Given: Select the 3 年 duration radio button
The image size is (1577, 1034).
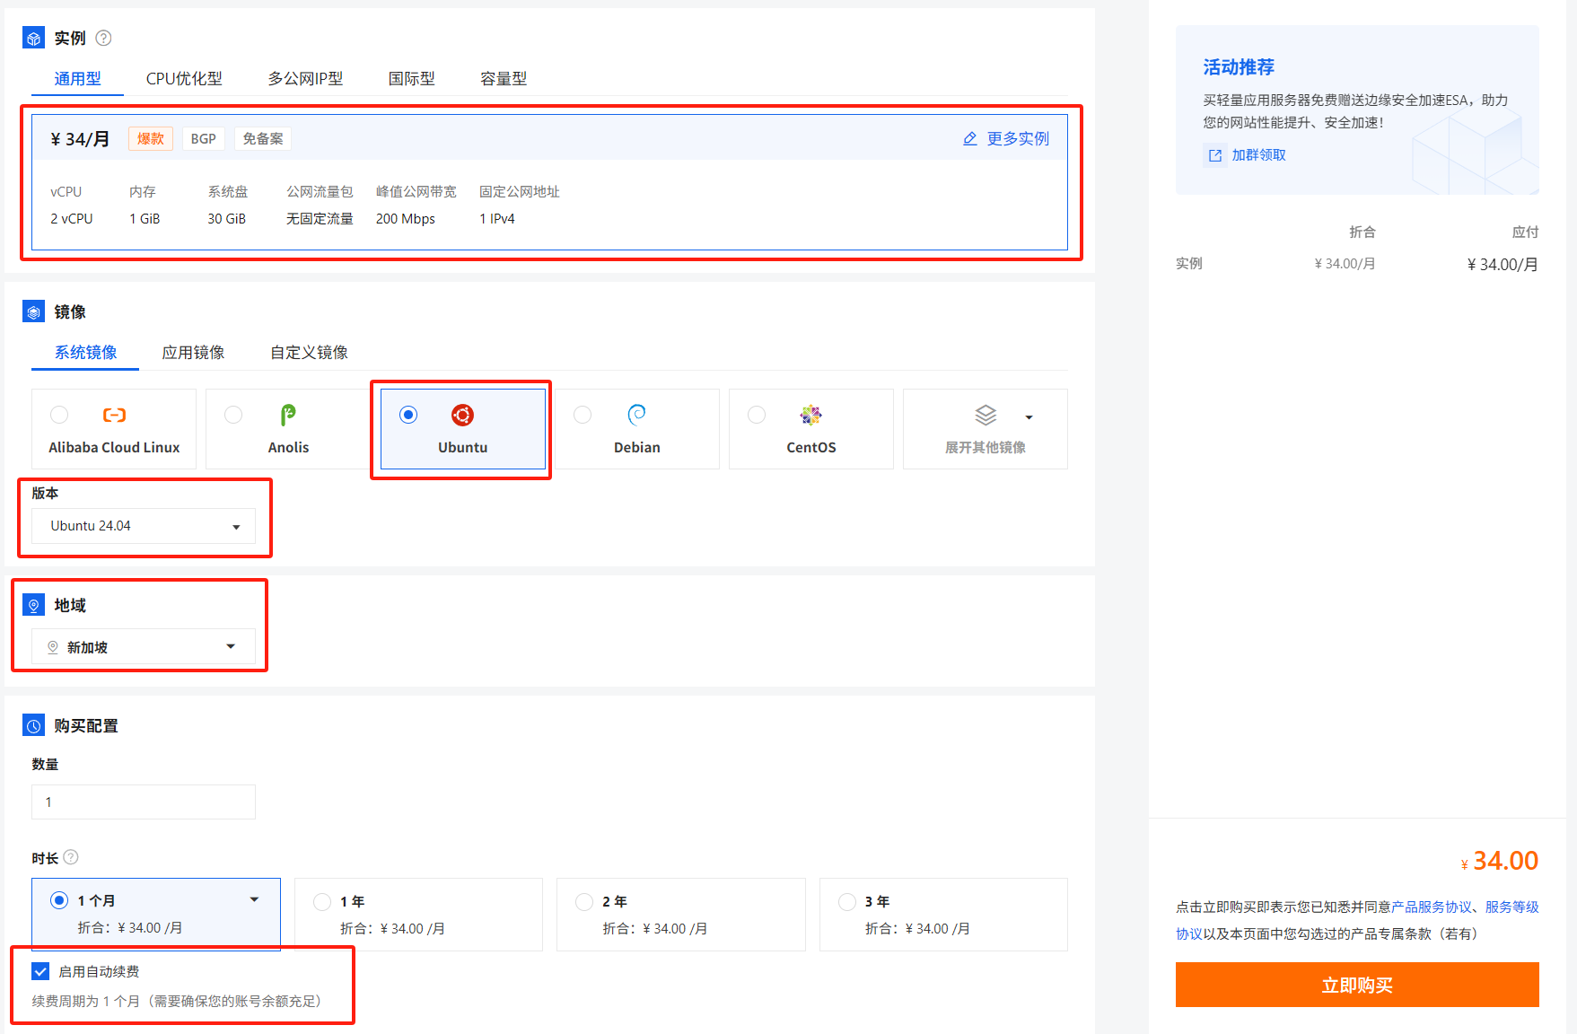Looking at the screenshot, I should [846, 901].
